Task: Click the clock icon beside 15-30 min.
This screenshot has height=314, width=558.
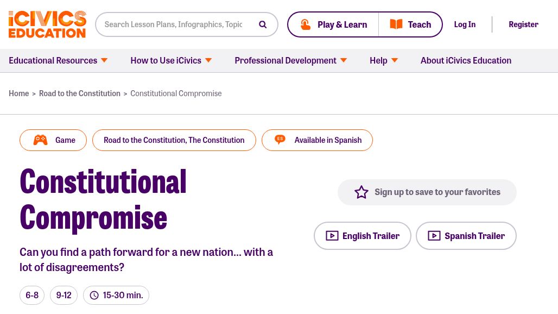Action: pyautogui.click(x=94, y=296)
